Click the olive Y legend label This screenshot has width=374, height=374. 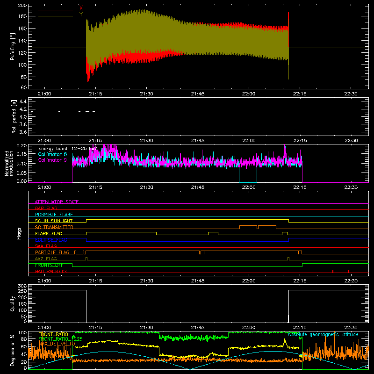(x=81, y=14)
